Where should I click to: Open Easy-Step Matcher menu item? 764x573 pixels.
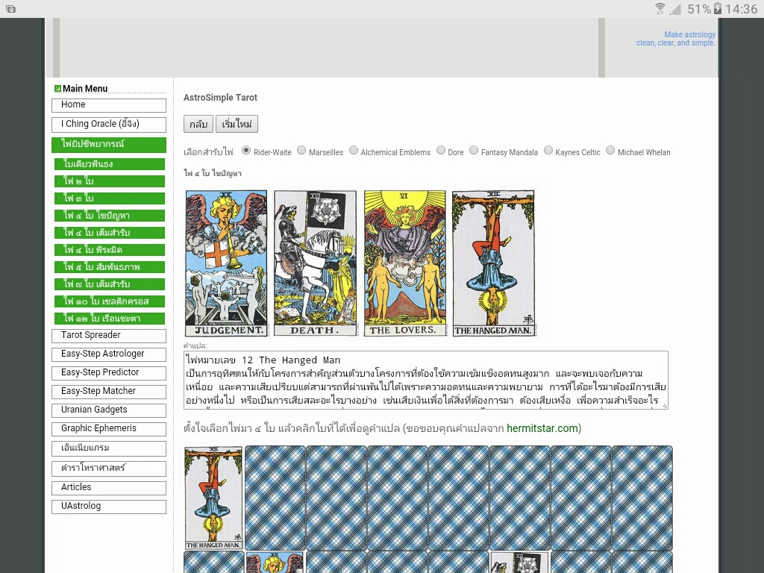pos(109,392)
